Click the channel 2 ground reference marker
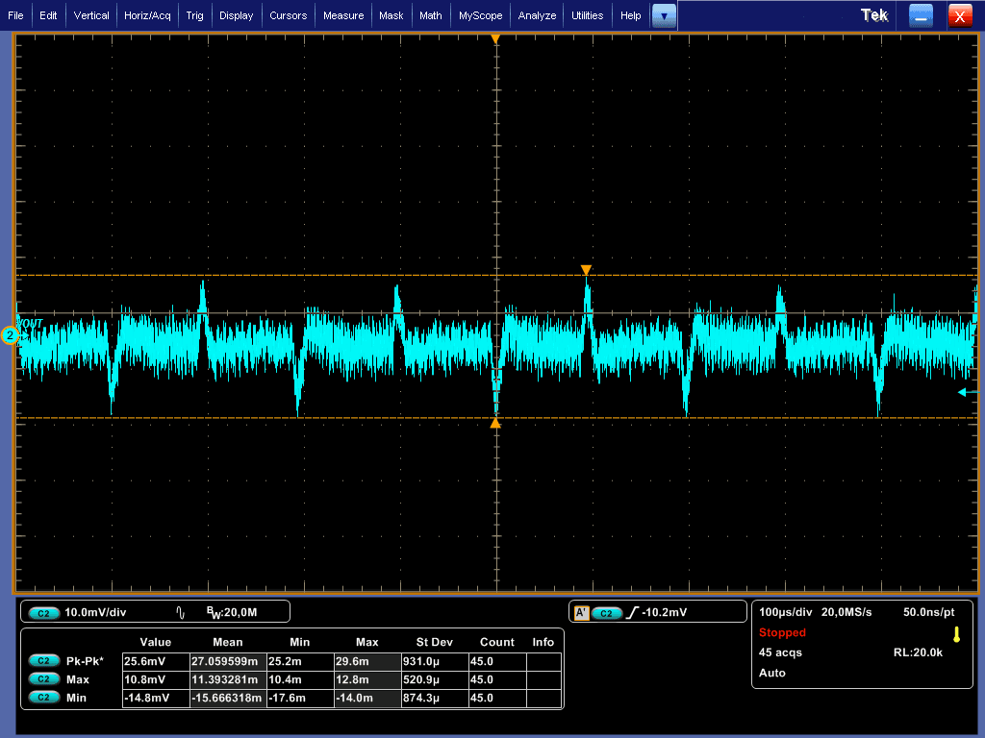This screenshot has height=738, width=985. pyautogui.click(x=11, y=335)
